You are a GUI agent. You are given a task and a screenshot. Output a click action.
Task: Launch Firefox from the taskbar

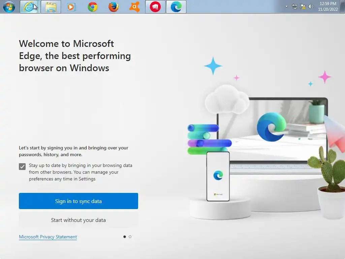pos(114,7)
